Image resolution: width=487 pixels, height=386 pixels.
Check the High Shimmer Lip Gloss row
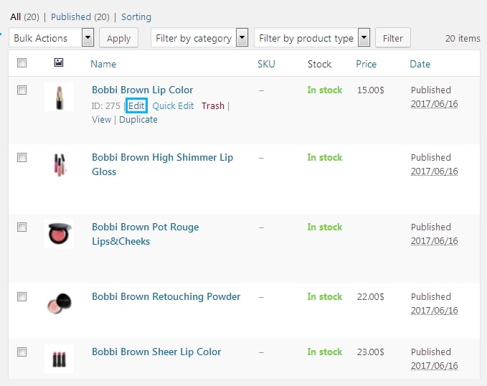22,158
